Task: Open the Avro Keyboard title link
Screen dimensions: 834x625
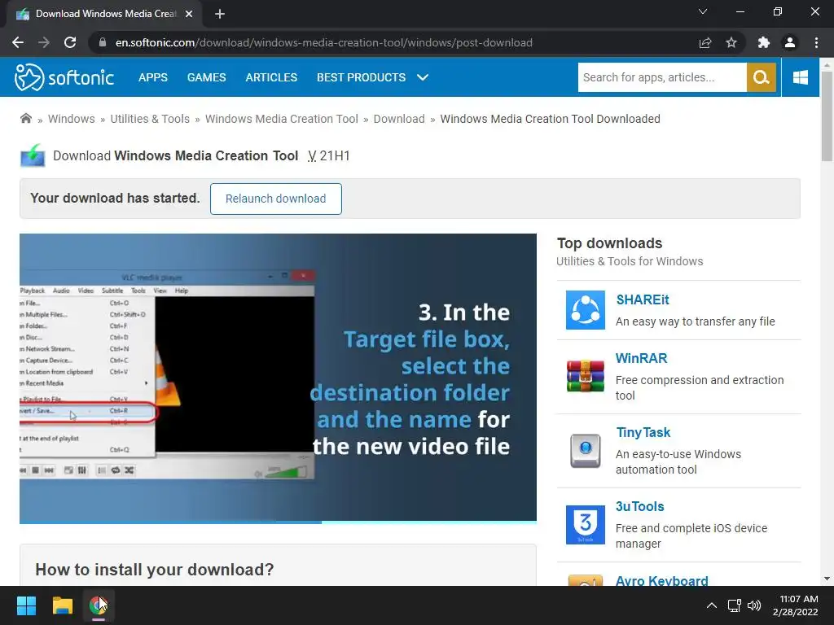Action: 661,580
